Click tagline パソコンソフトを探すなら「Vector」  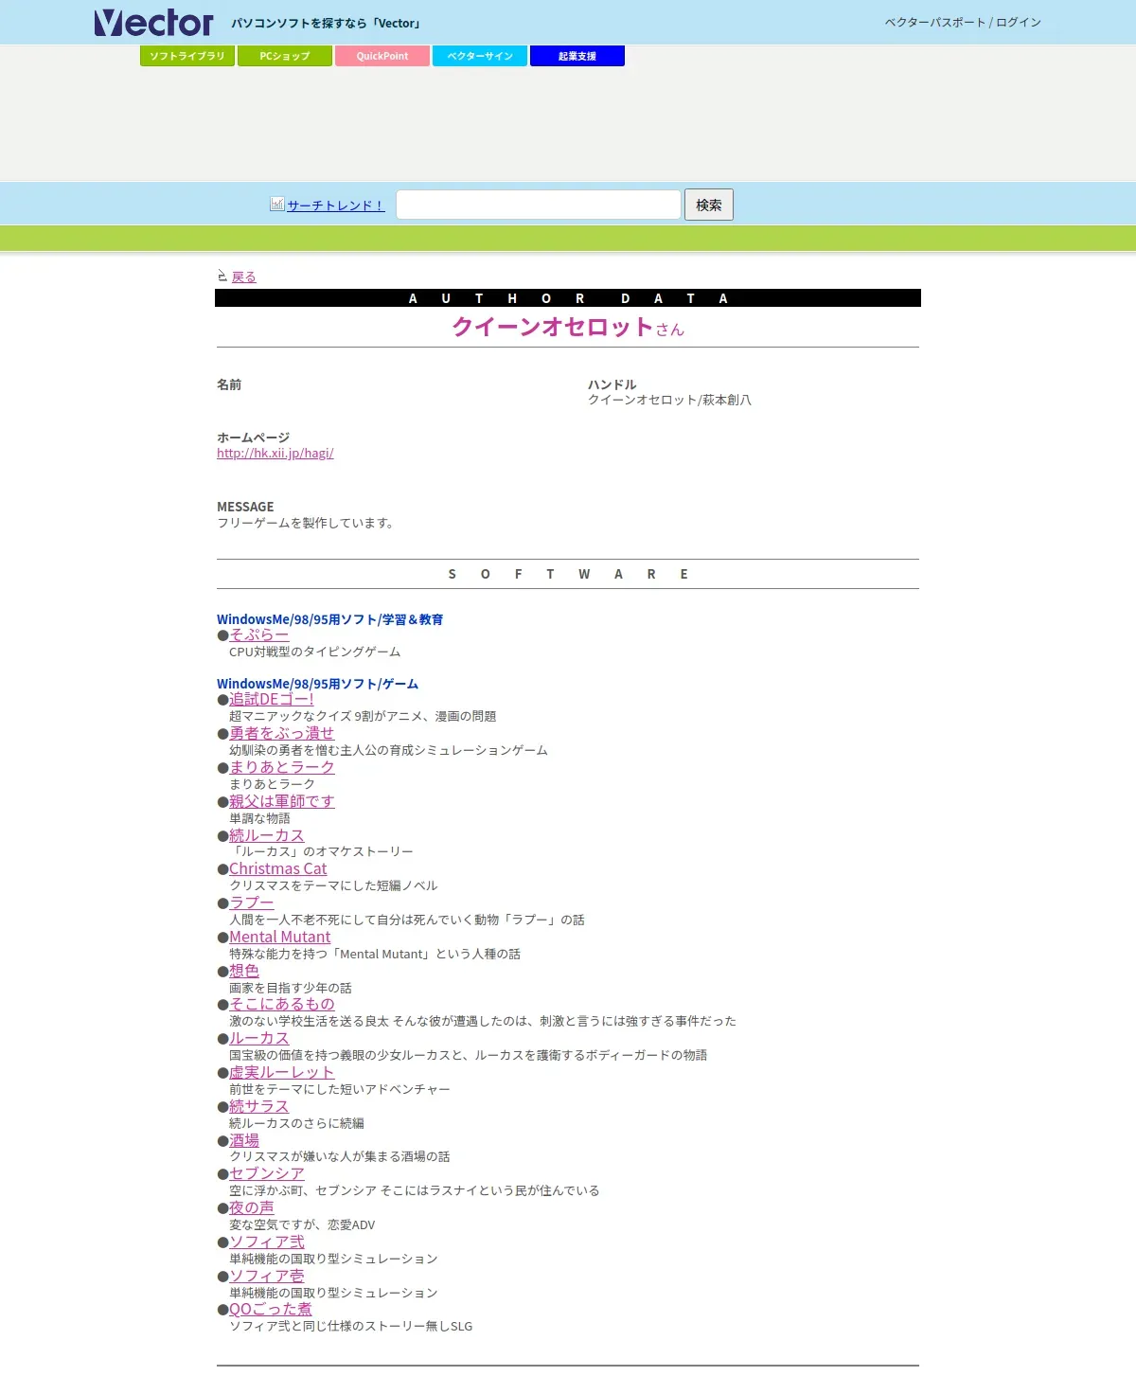327,23
